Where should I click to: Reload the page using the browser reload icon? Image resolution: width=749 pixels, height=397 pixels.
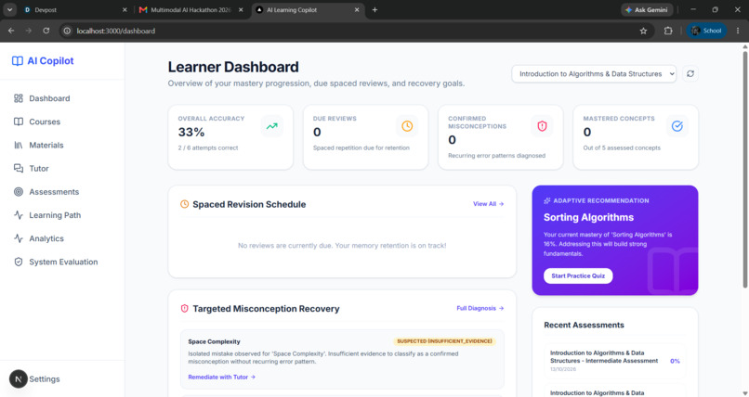46,31
